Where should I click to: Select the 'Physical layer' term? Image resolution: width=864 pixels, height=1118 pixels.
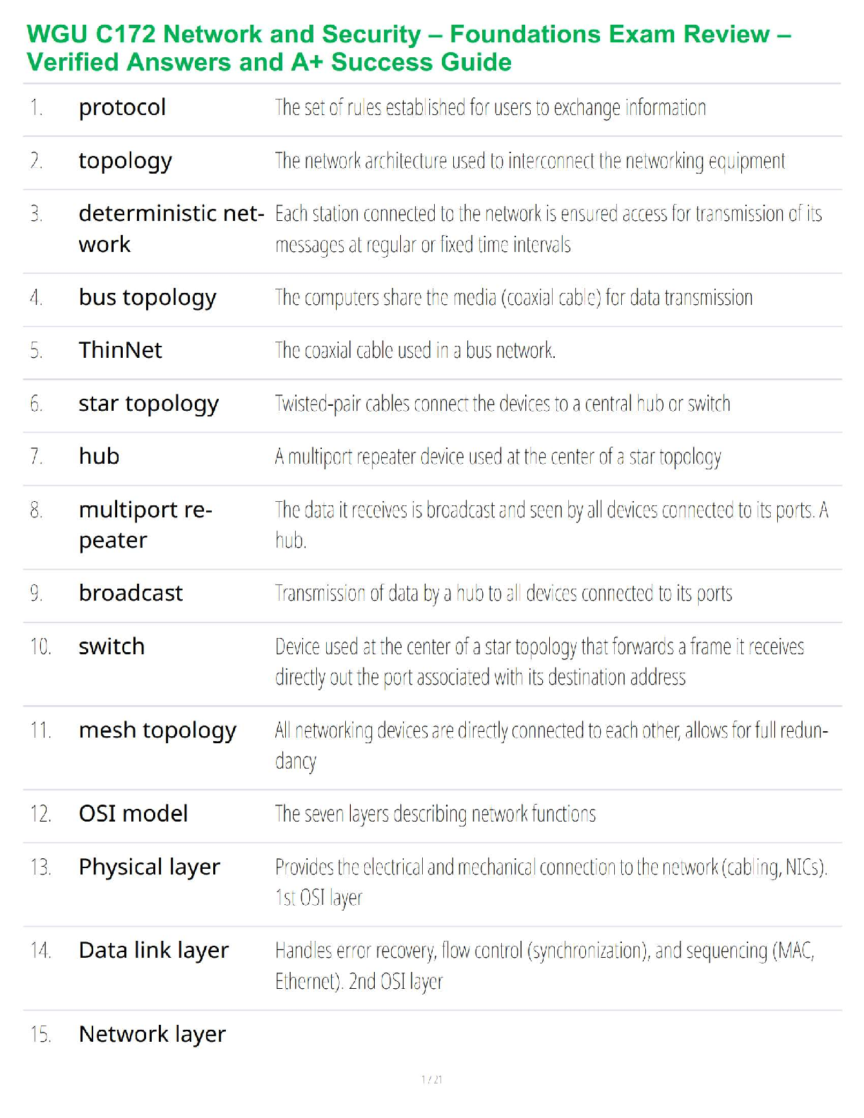[x=150, y=867]
